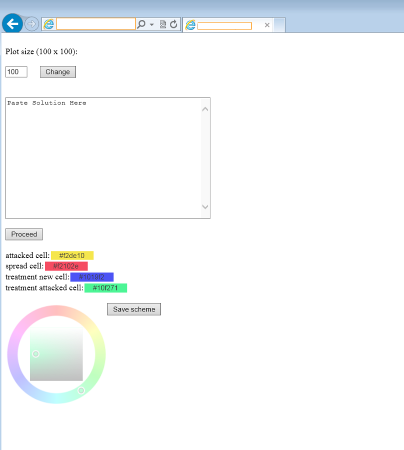
Task: Select the spread cell red swatch #f2102e
Action: coord(66,266)
